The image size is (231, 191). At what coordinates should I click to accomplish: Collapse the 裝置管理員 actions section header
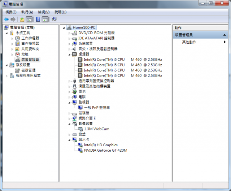pyautogui.click(x=225, y=35)
